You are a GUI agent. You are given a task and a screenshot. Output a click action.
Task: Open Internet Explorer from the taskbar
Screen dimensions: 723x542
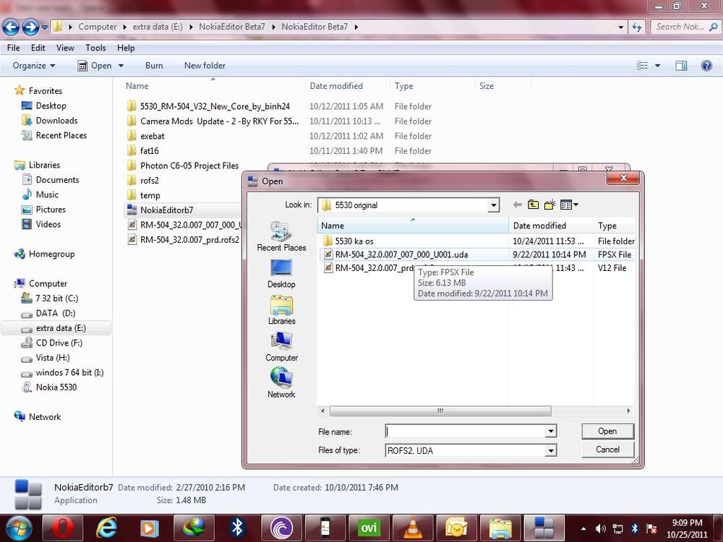pyautogui.click(x=106, y=528)
